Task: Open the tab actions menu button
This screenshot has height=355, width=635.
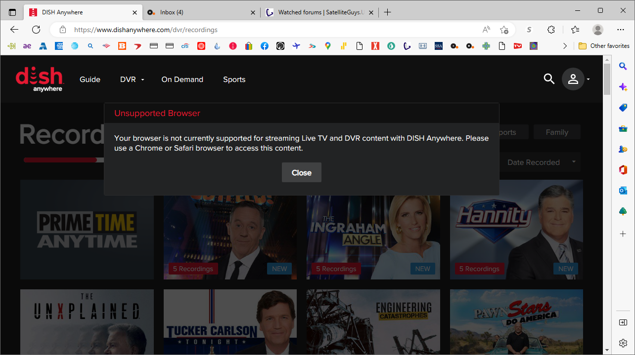Action: pyautogui.click(x=12, y=12)
